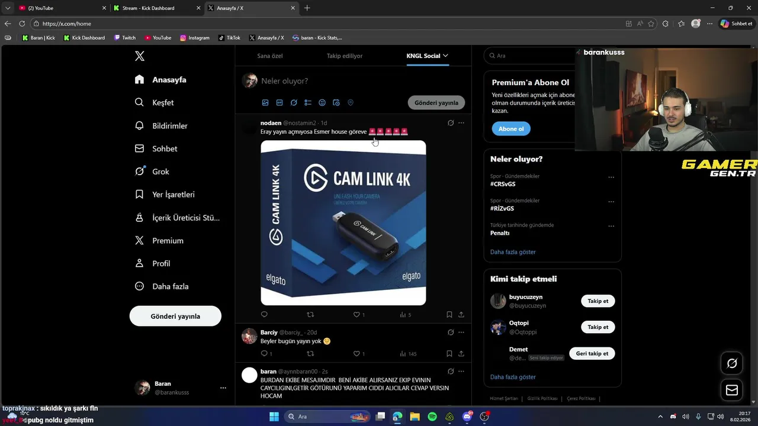Click Sohbet et Copilot button

(736, 24)
